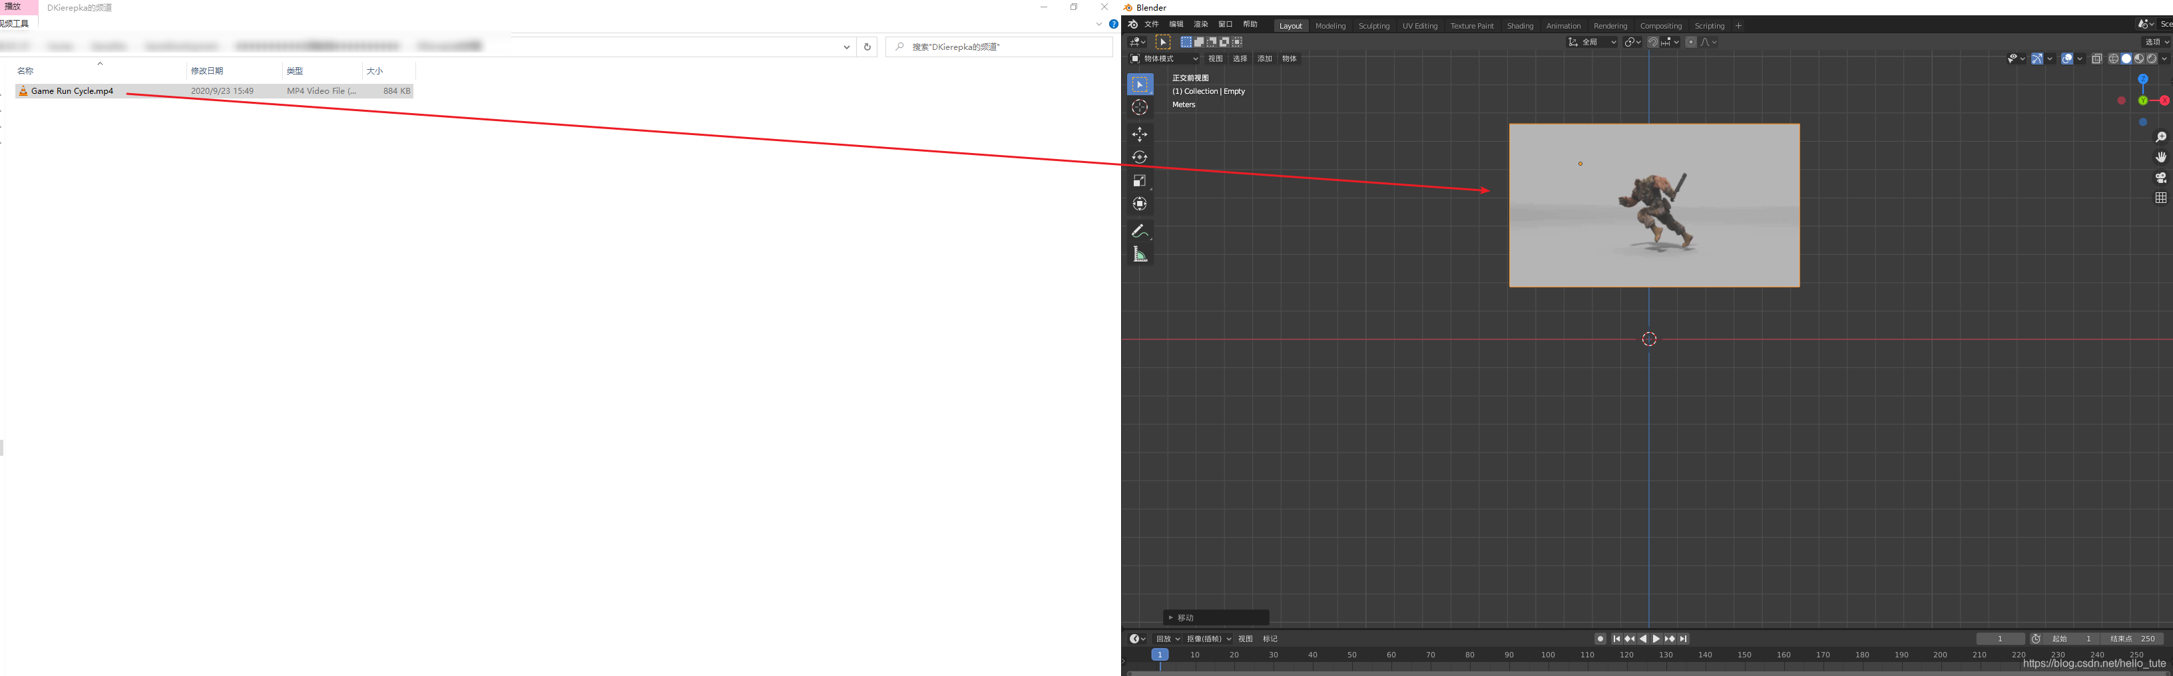Activate the Cursor tool in Blender toolbar
This screenshot has height=676, width=2173.
tap(1140, 107)
